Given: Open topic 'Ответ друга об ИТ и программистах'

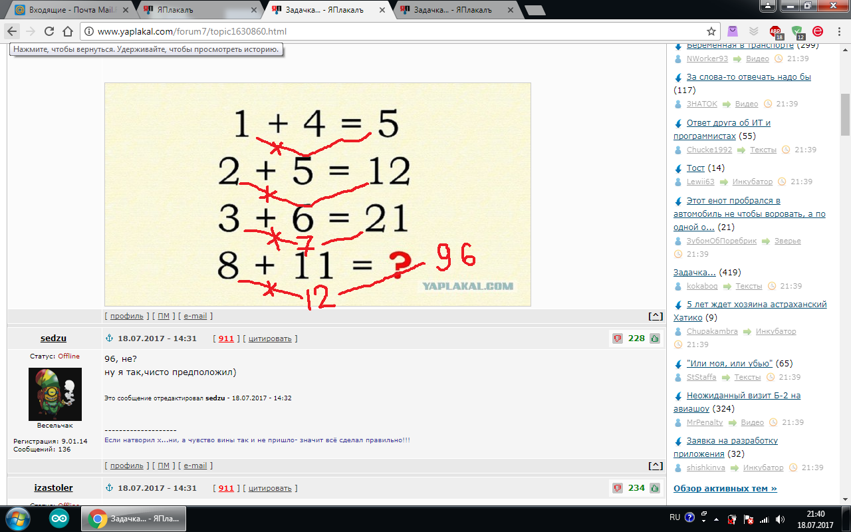Looking at the screenshot, I should [722, 129].
